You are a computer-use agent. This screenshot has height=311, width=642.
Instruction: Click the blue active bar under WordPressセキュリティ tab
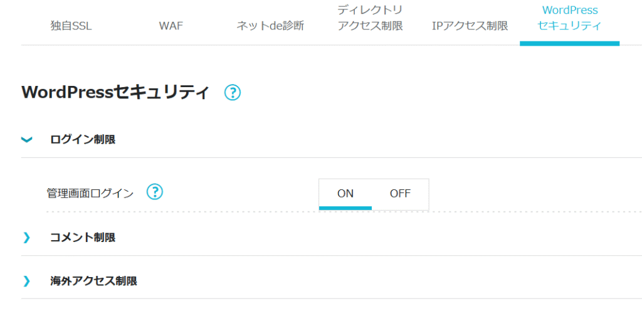[569, 43]
